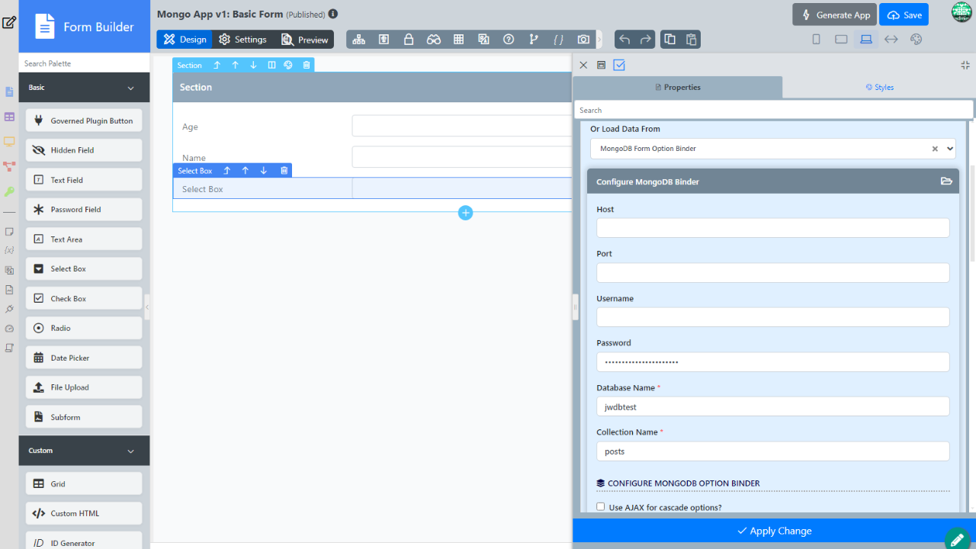Click the undo arrow icon

[x=624, y=40]
